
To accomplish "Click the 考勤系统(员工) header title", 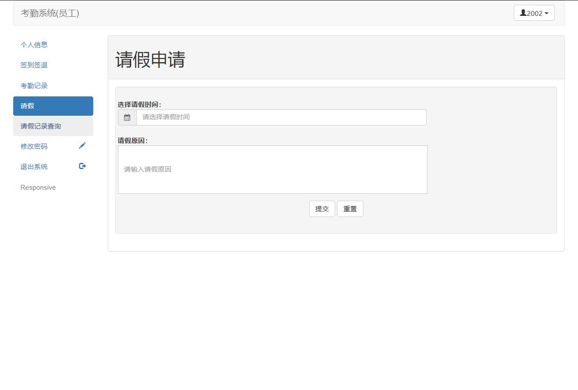I will pyautogui.click(x=51, y=13).
